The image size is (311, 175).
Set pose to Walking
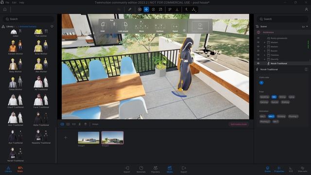tap(285, 102)
